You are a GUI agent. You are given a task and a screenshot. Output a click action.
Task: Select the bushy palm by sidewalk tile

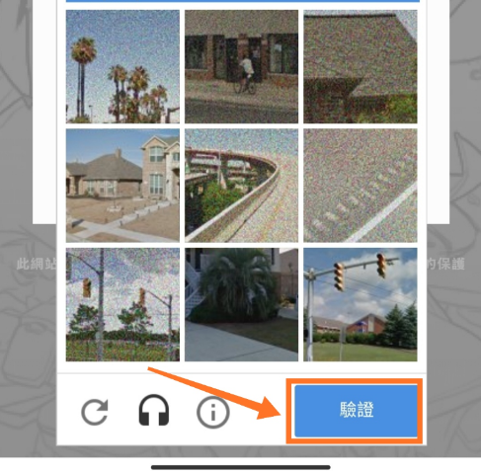(241, 304)
